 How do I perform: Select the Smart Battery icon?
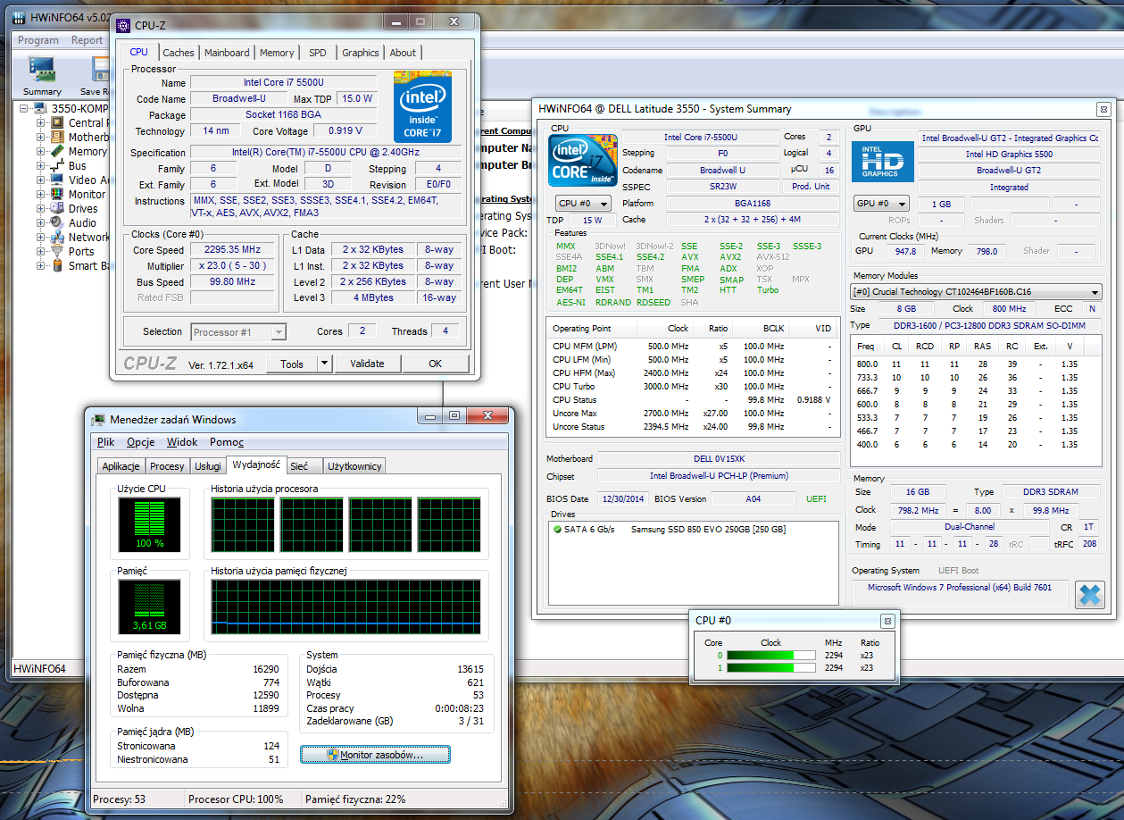58,266
